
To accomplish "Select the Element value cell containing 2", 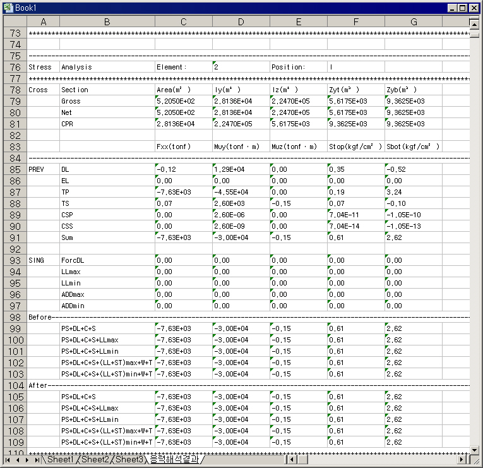I will 241,67.
